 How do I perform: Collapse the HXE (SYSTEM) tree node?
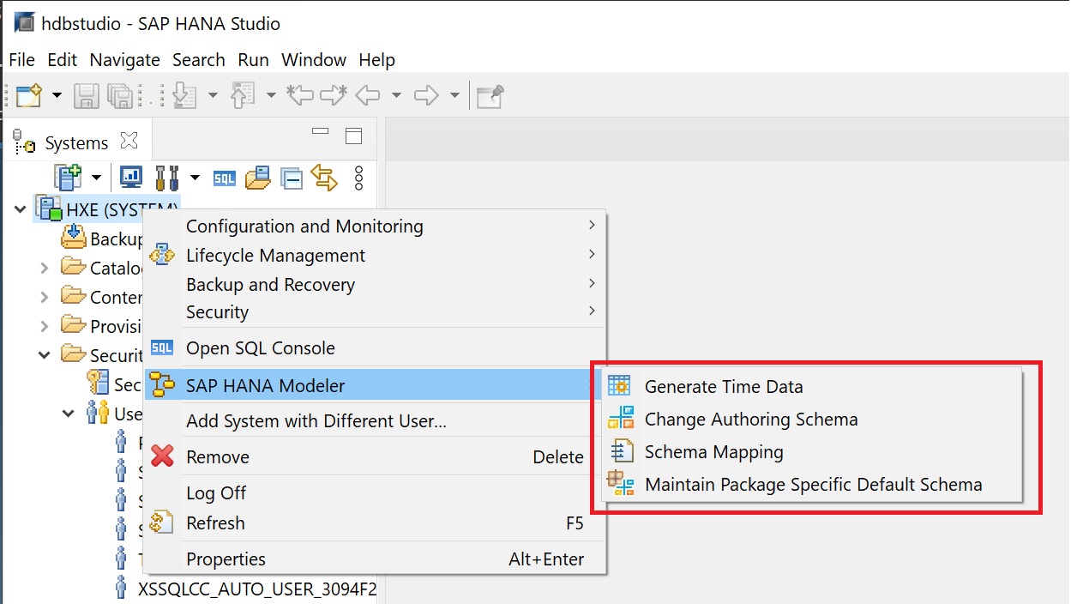coord(20,208)
